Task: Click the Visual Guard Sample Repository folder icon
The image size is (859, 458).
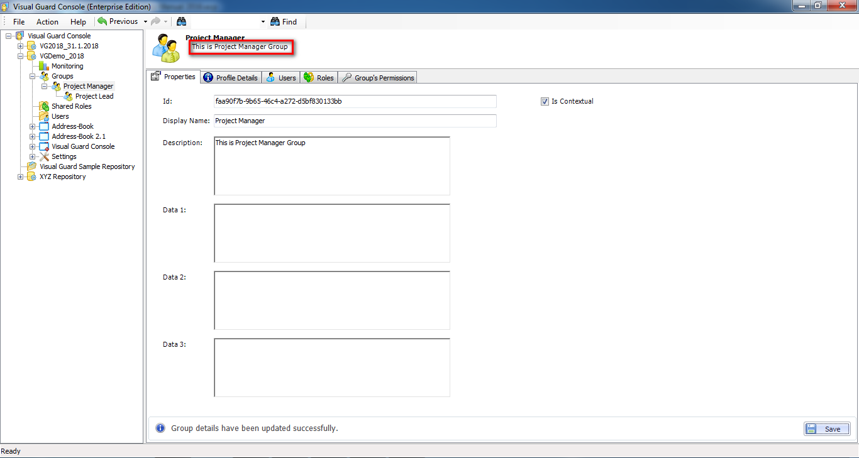Action: 32,166
